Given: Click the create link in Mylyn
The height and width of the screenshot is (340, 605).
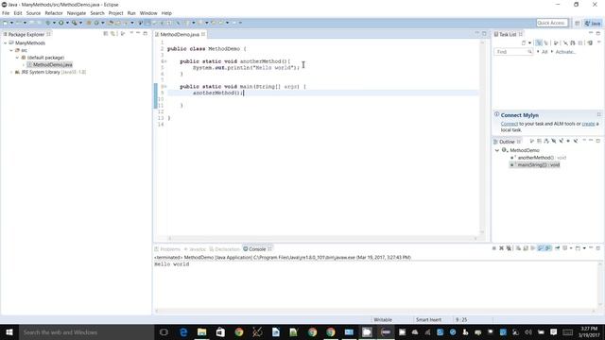Looking at the screenshot, I should point(588,124).
